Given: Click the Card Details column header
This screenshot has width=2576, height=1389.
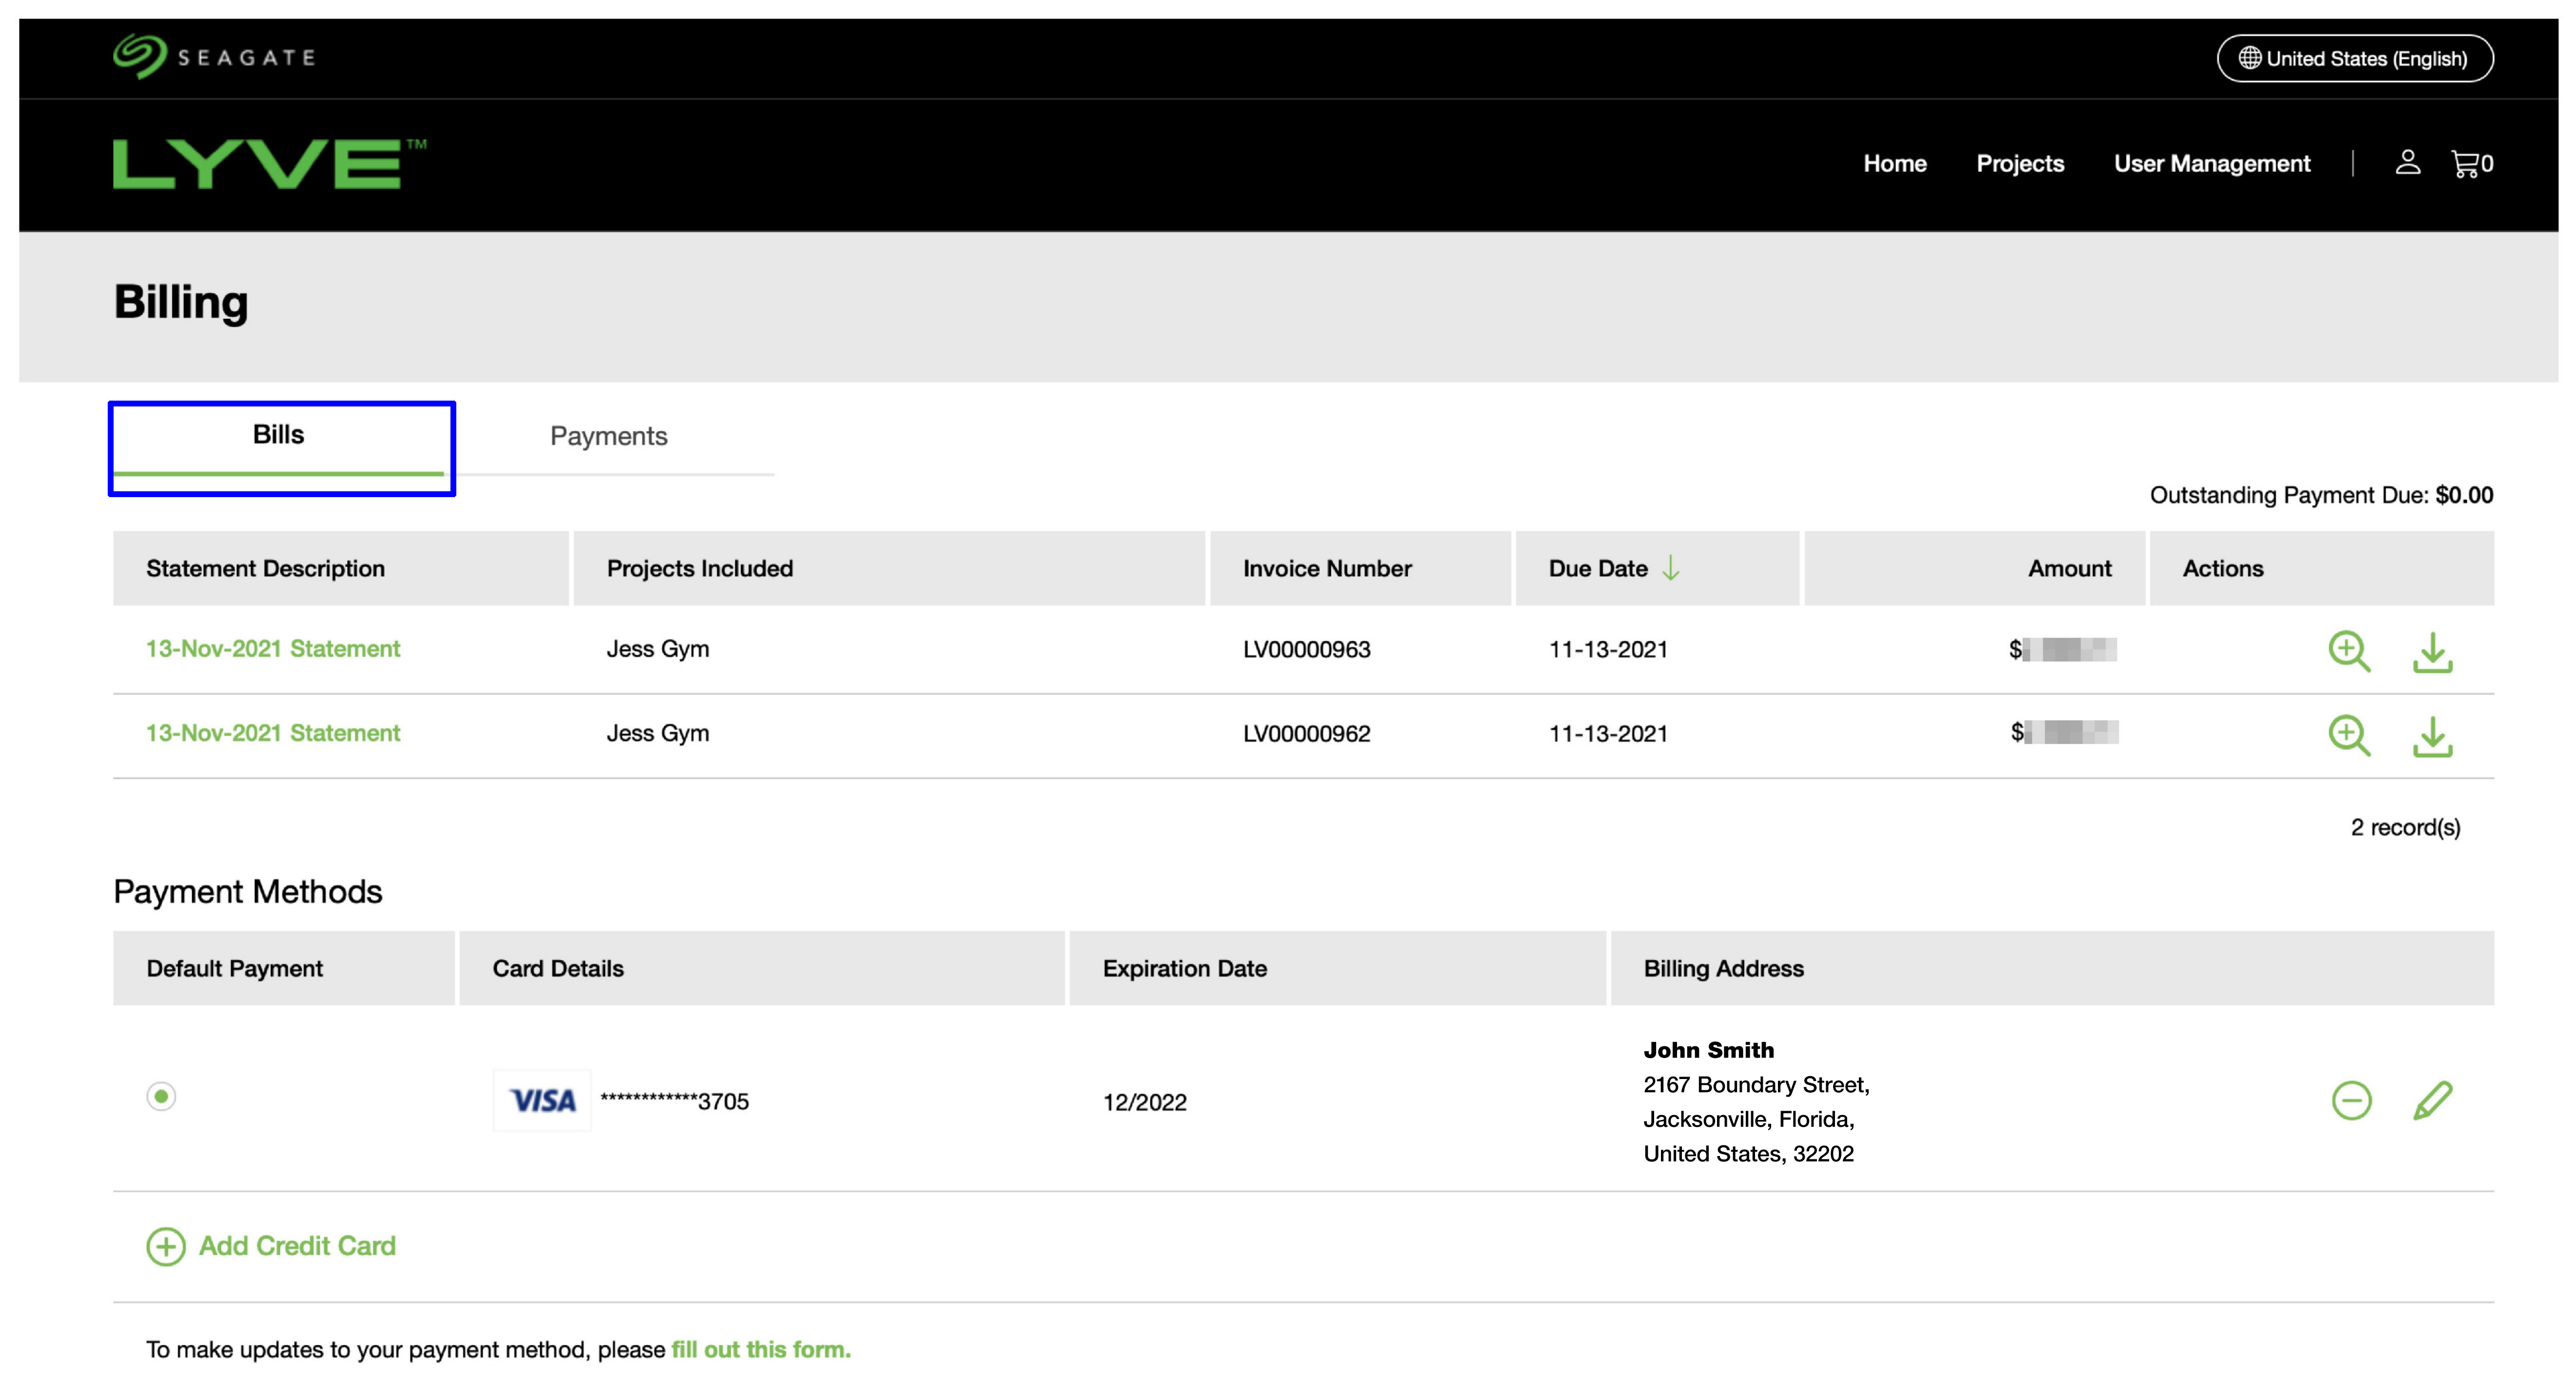Looking at the screenshot, I should pos(762,968).
